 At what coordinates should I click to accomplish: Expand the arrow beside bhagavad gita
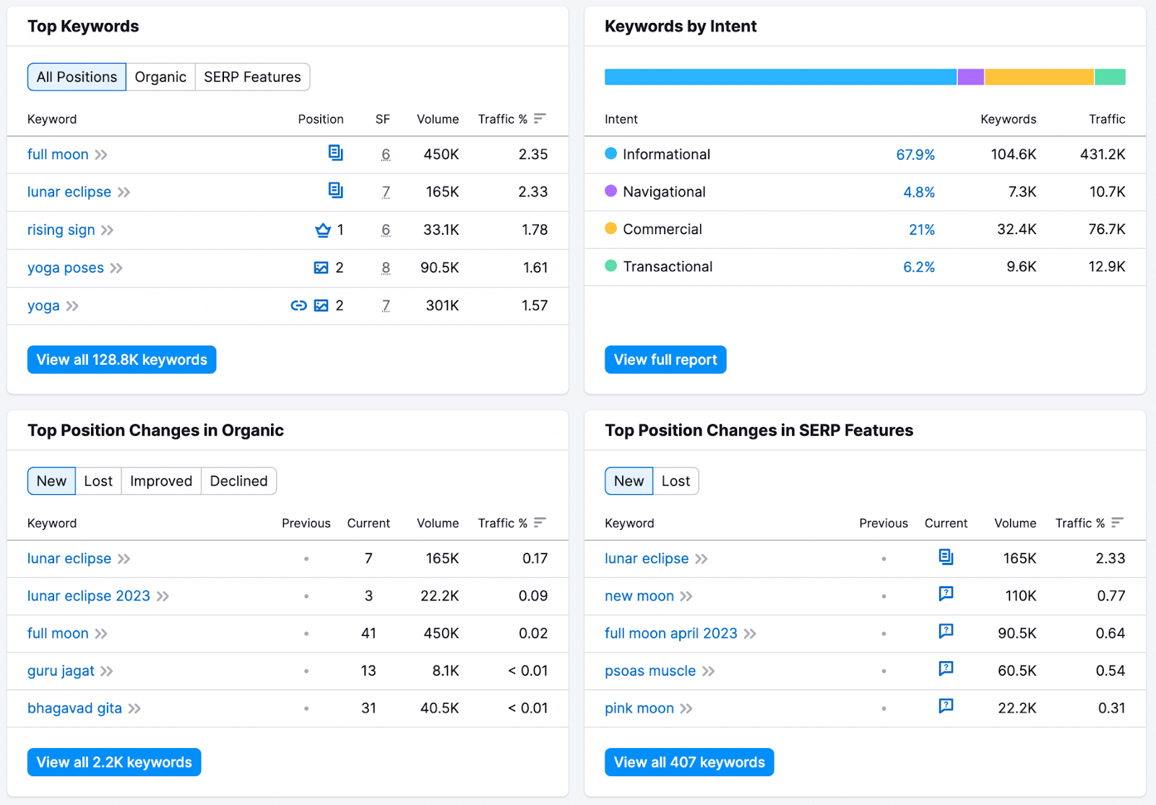(x=134, y=709)
